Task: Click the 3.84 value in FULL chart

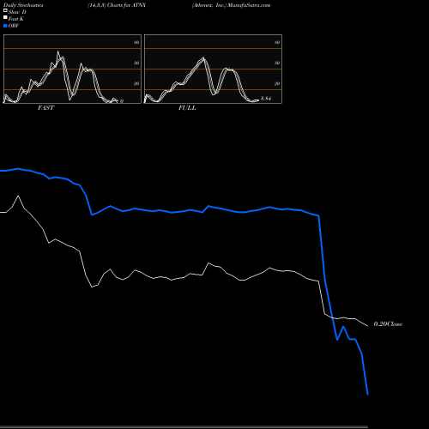Action: (x=266, y=99)
